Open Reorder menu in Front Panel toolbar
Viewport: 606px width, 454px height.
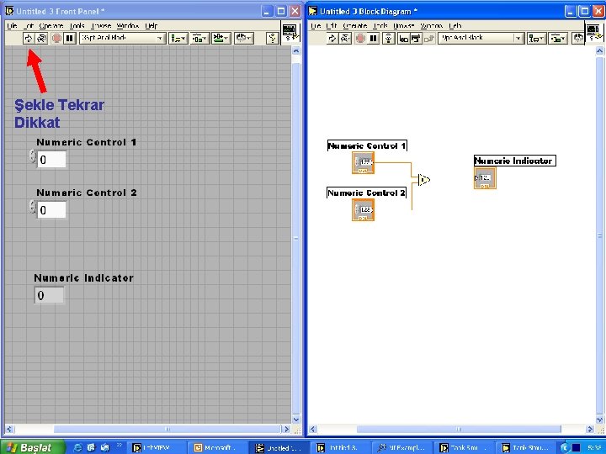(243, 38)
